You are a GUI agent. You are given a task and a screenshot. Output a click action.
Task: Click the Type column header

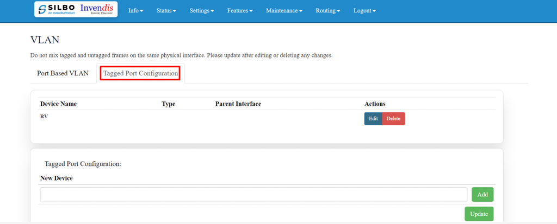click(x=169, y=104)
